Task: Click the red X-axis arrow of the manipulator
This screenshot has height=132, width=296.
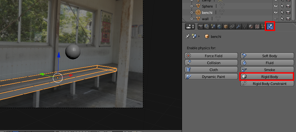Action: coord(71,75)
